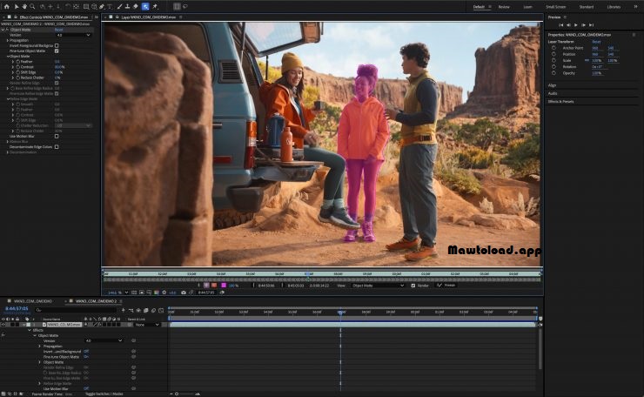
Task: Click the magenta overlay color swatch
Action: [x=224, y=286]
